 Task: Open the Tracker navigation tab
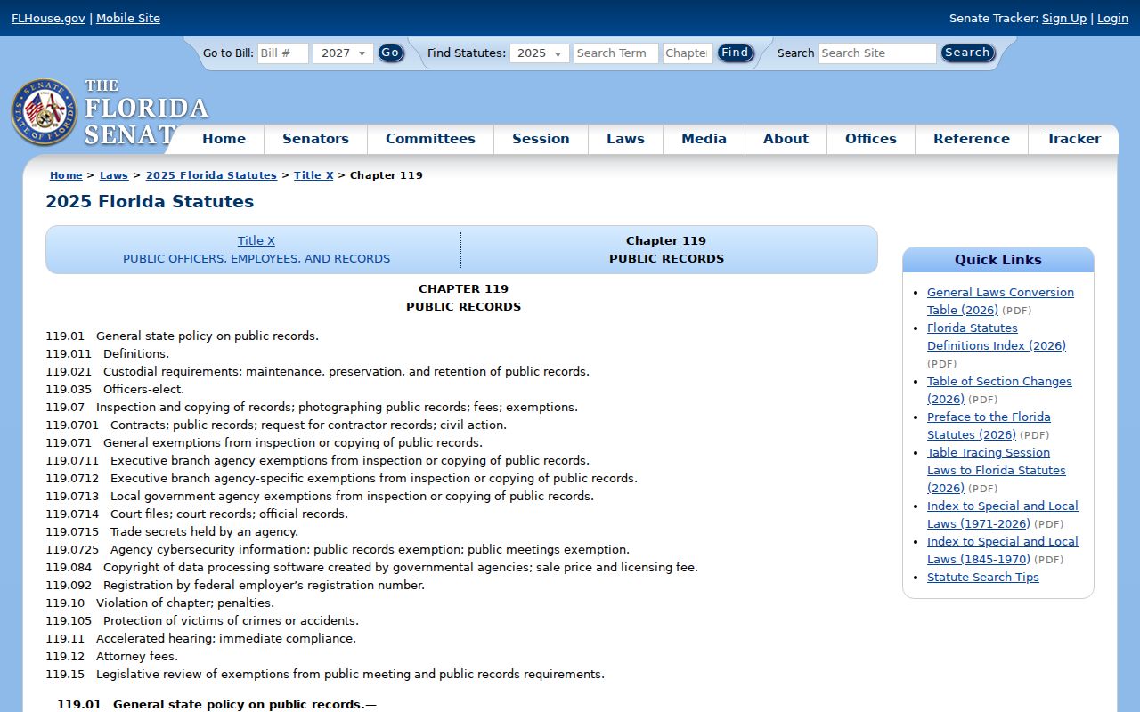point(1073,139)
